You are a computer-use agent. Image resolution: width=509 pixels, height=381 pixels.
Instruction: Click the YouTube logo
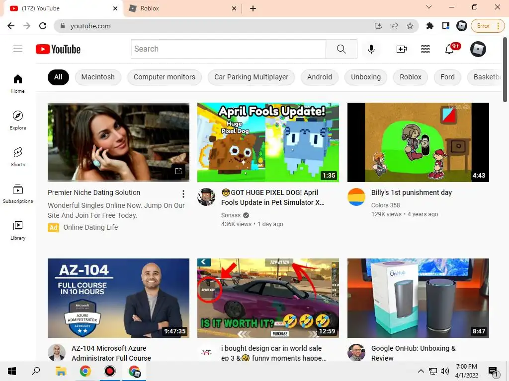58,49
